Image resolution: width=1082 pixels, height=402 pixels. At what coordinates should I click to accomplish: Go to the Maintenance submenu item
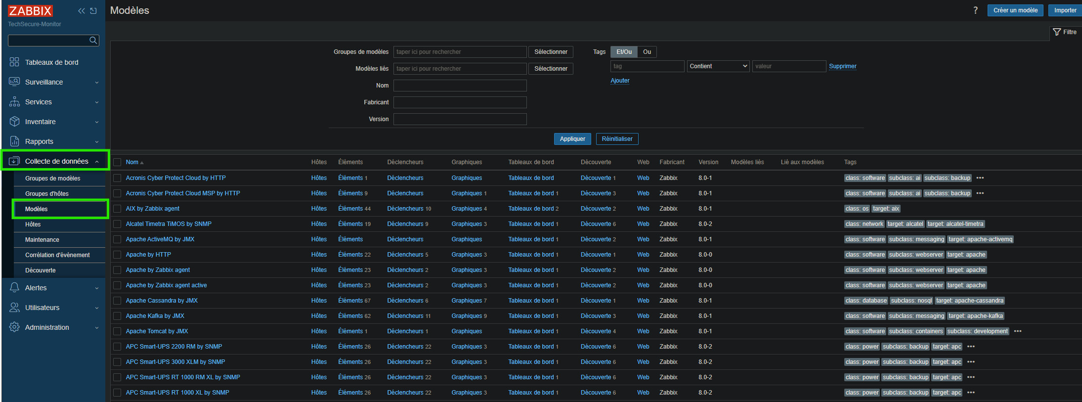point(42,240)
